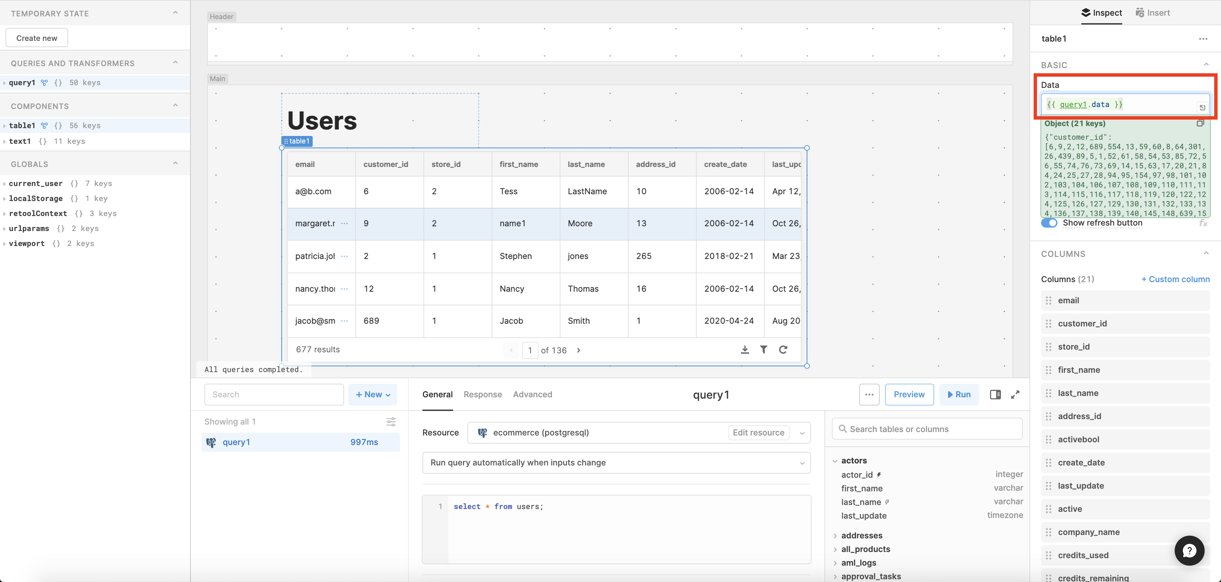Collapse the Basic inspector section
The height and width of the screenshot is (582, 1221).
click(1206, 64)
